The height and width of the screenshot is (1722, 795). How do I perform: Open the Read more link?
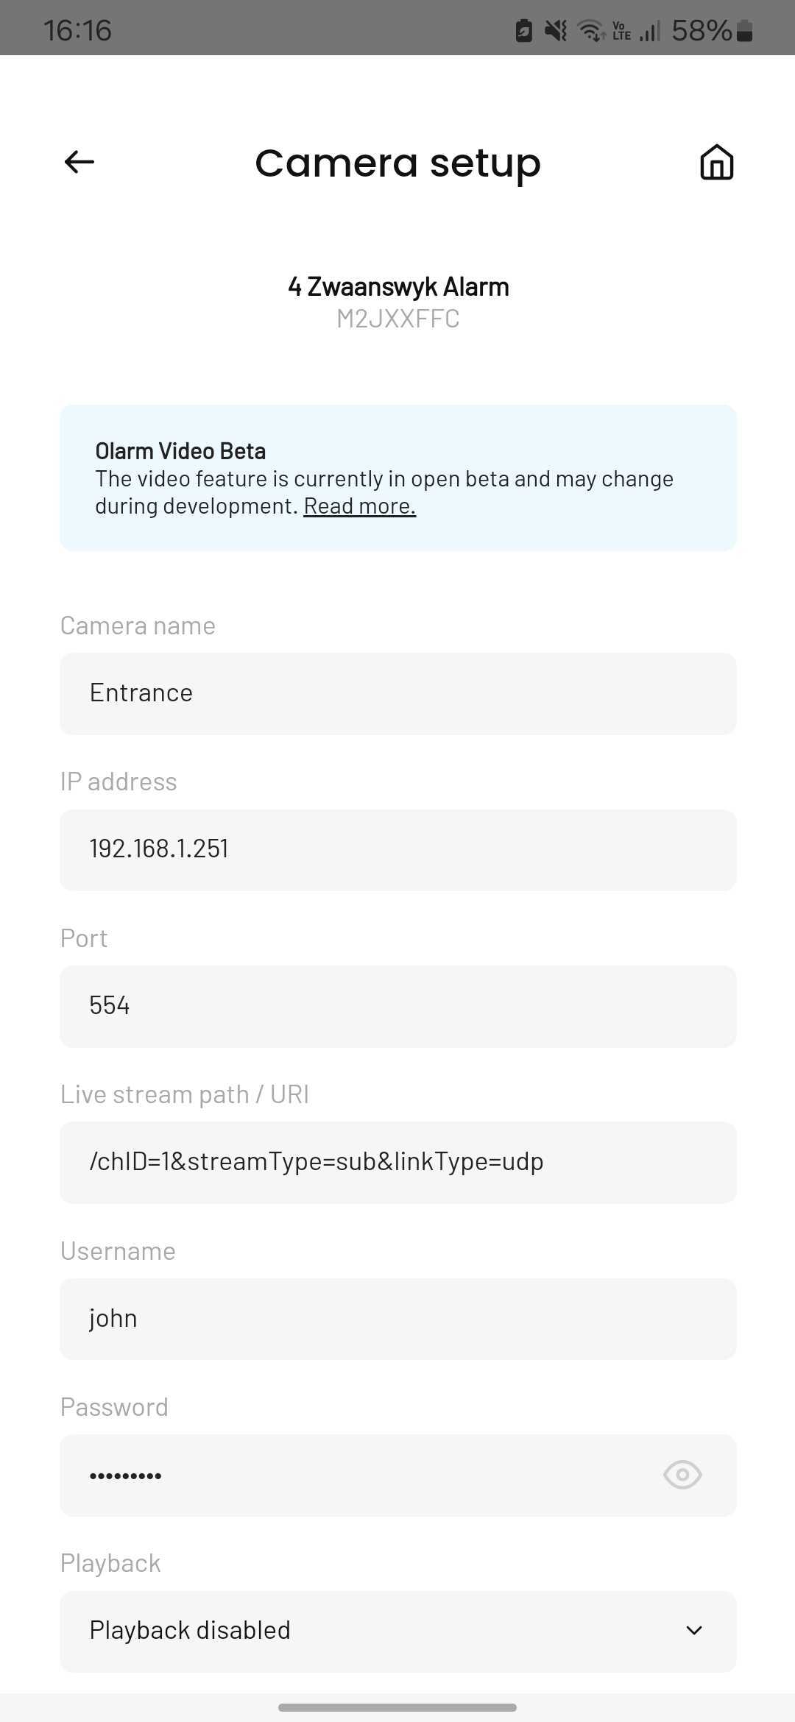pyautogui.click(x=360, y=506)
